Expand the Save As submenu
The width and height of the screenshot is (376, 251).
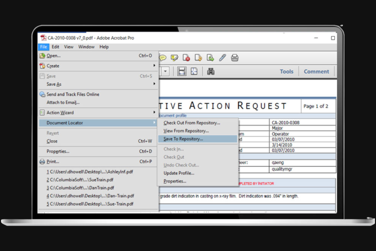click(54, 84)
